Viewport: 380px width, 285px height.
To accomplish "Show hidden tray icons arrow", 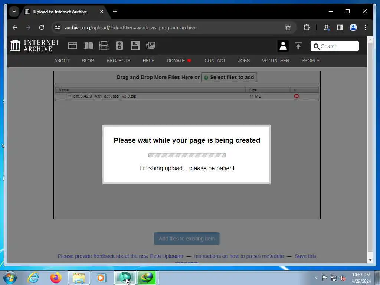I will (315, 278).
